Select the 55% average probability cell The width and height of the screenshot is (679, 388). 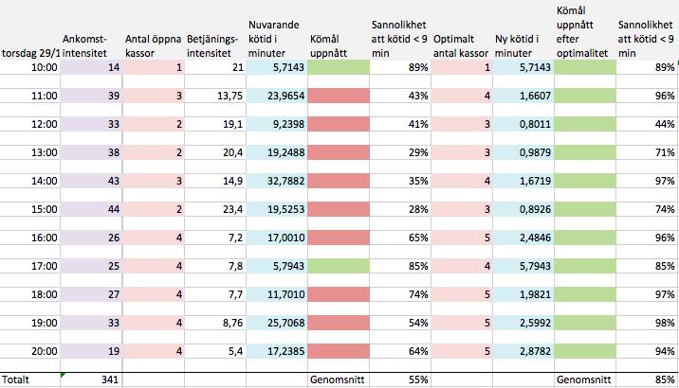tap(400, 379)
